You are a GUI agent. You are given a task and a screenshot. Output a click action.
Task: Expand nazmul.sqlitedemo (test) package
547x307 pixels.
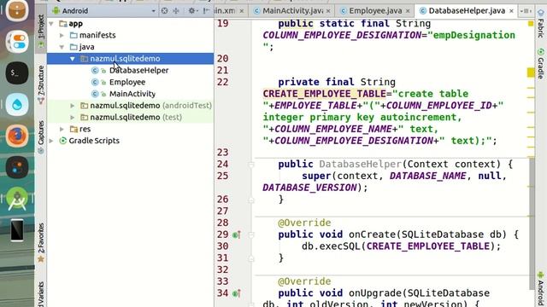pos(73,118)
